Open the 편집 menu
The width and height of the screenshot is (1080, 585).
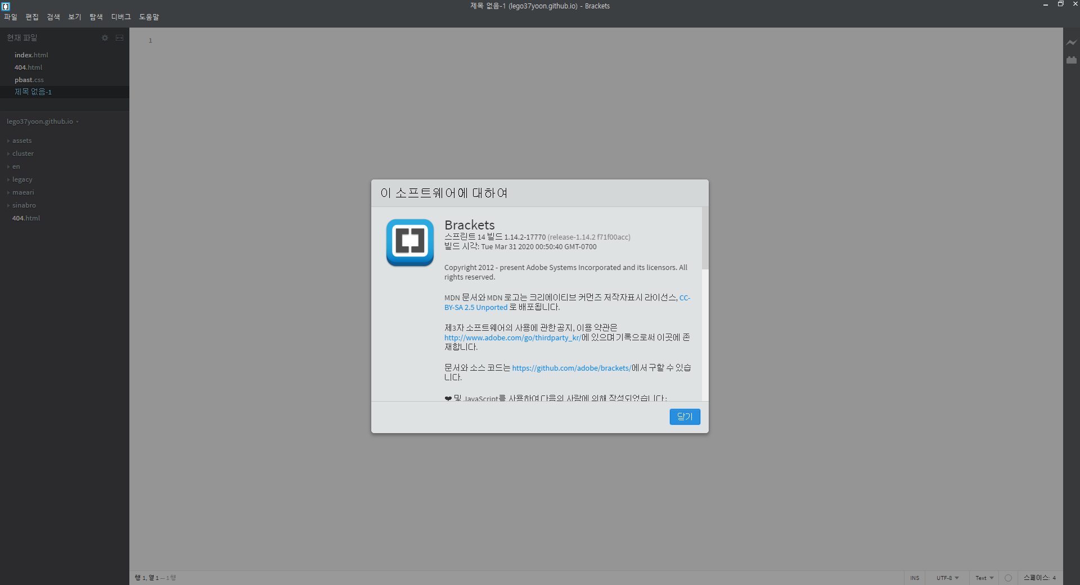click(32, 17)
